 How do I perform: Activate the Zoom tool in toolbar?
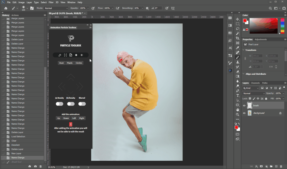click(238, 114)
